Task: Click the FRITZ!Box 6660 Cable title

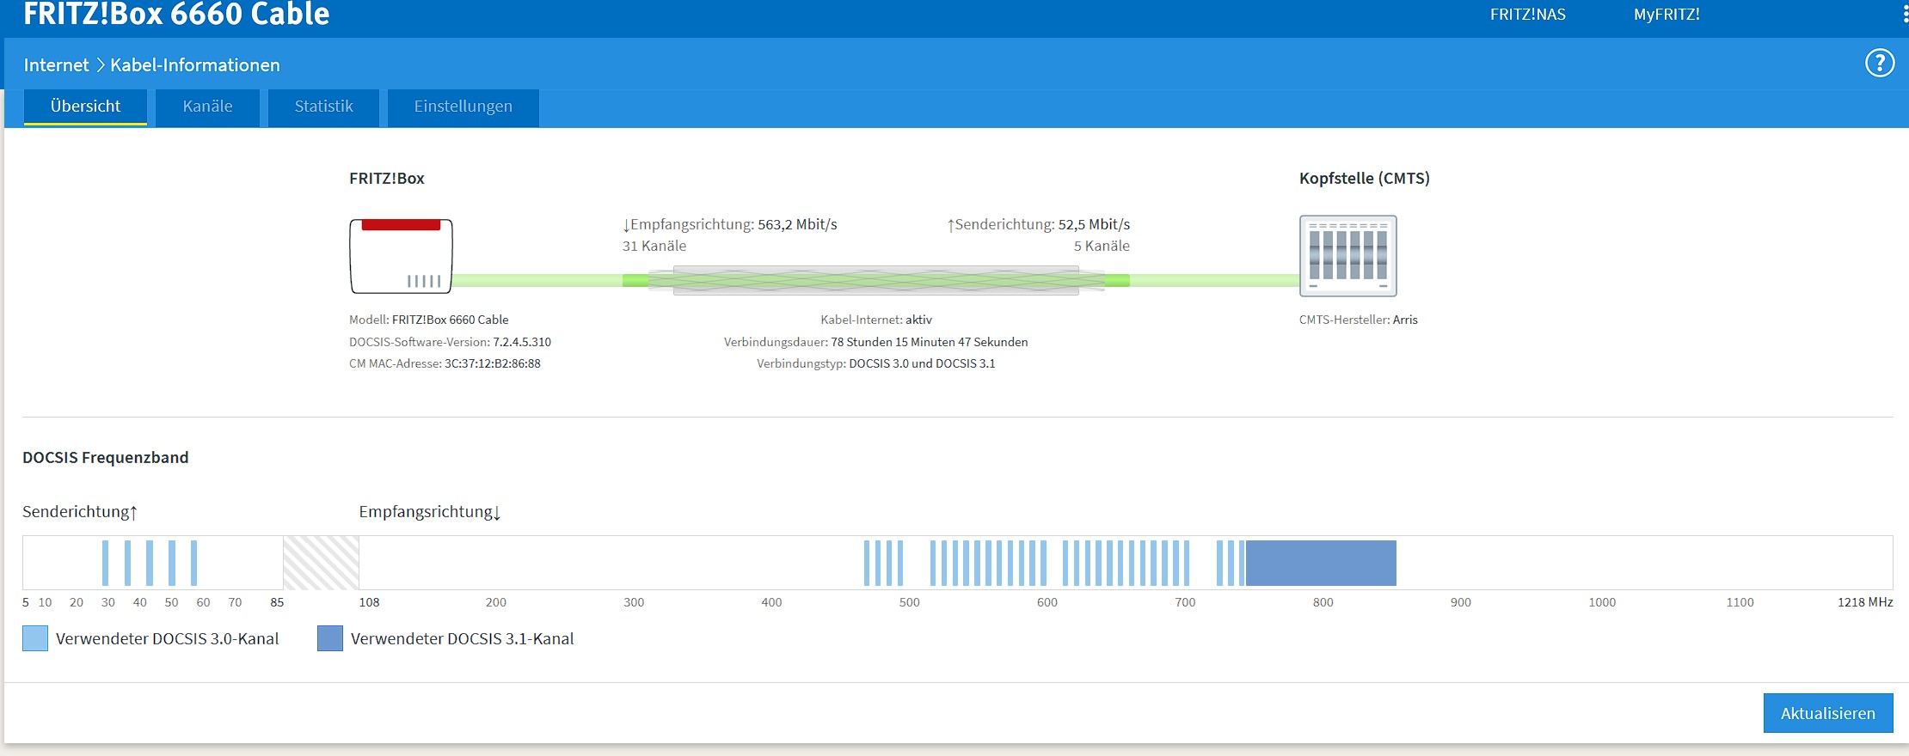Action: coord(176,14)
